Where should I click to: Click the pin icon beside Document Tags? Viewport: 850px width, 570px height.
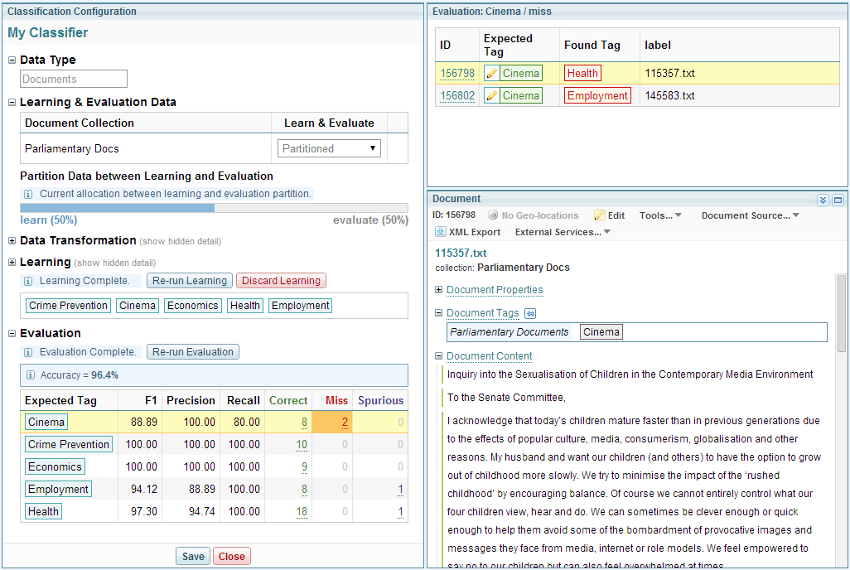pyautogui.click(x=531, y=313)
